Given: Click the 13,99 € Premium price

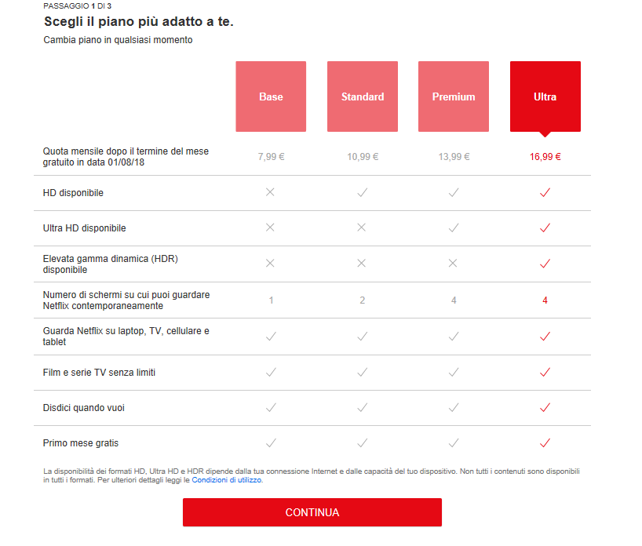Looking at the screenshot, I should (x=454, y=157).
